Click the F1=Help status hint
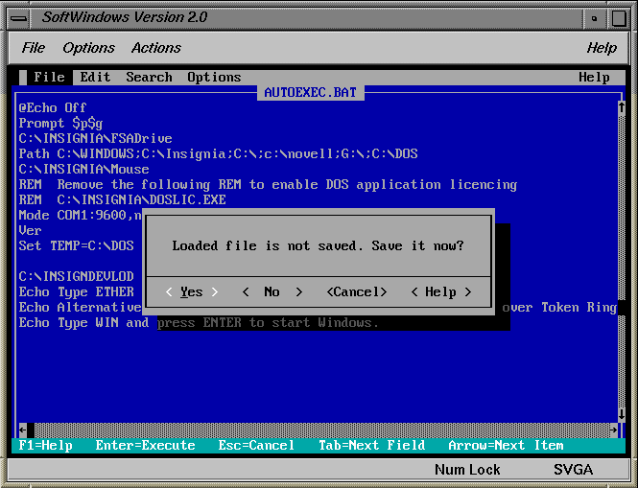638x488 pixels. click(x=46, y=445)
